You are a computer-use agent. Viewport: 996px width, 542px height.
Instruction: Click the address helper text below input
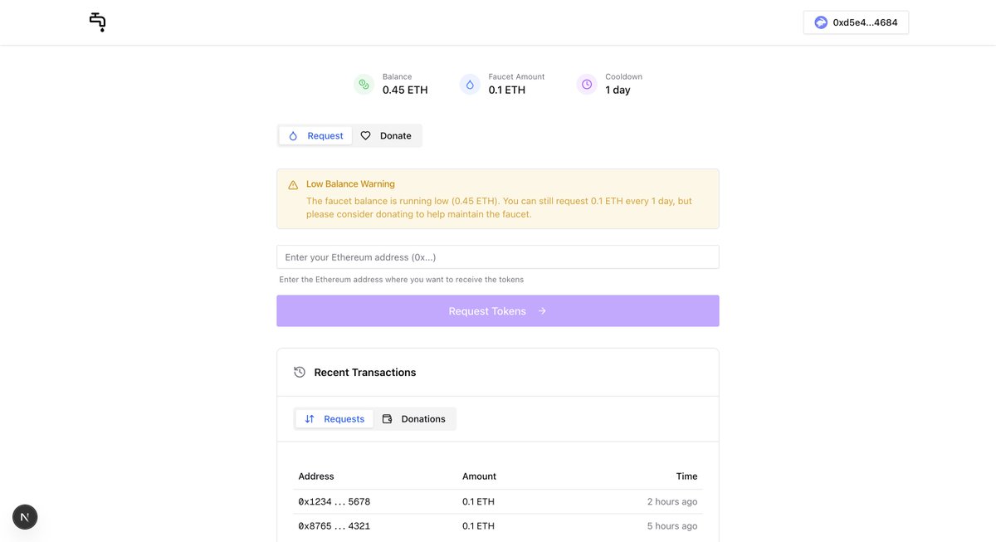(402, 280)
